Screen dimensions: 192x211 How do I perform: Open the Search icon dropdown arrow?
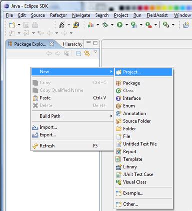pyautogui.click(x=173, y=25)
